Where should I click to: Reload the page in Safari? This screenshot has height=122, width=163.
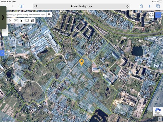128,6
